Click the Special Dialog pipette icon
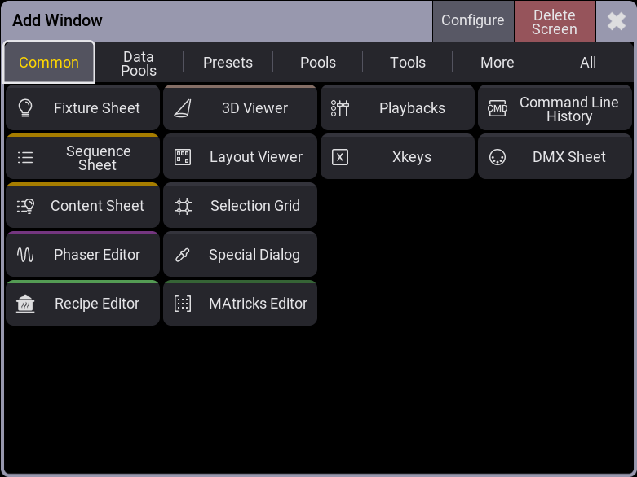 tap(183, 255)
